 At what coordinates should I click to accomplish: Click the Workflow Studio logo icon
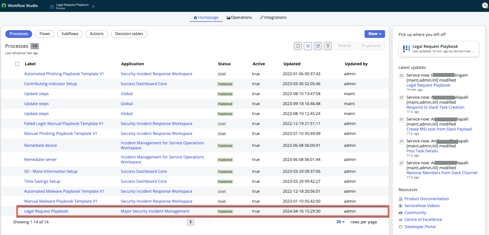(x=4, y=6)
